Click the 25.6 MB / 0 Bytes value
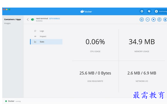The height and width of the screenshot is (104, 167). [x=95, y=73]
